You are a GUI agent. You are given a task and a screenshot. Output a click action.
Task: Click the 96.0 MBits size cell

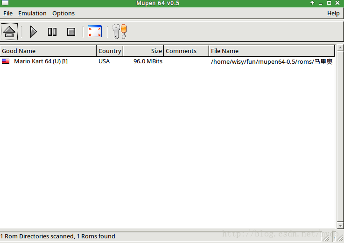148,61
